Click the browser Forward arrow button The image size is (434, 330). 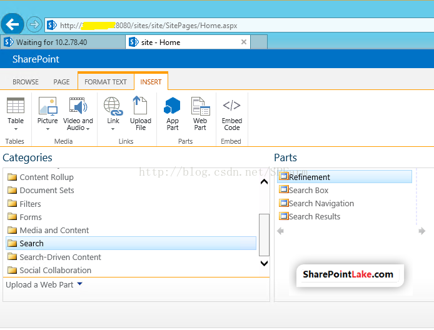[x=34, y=24]
